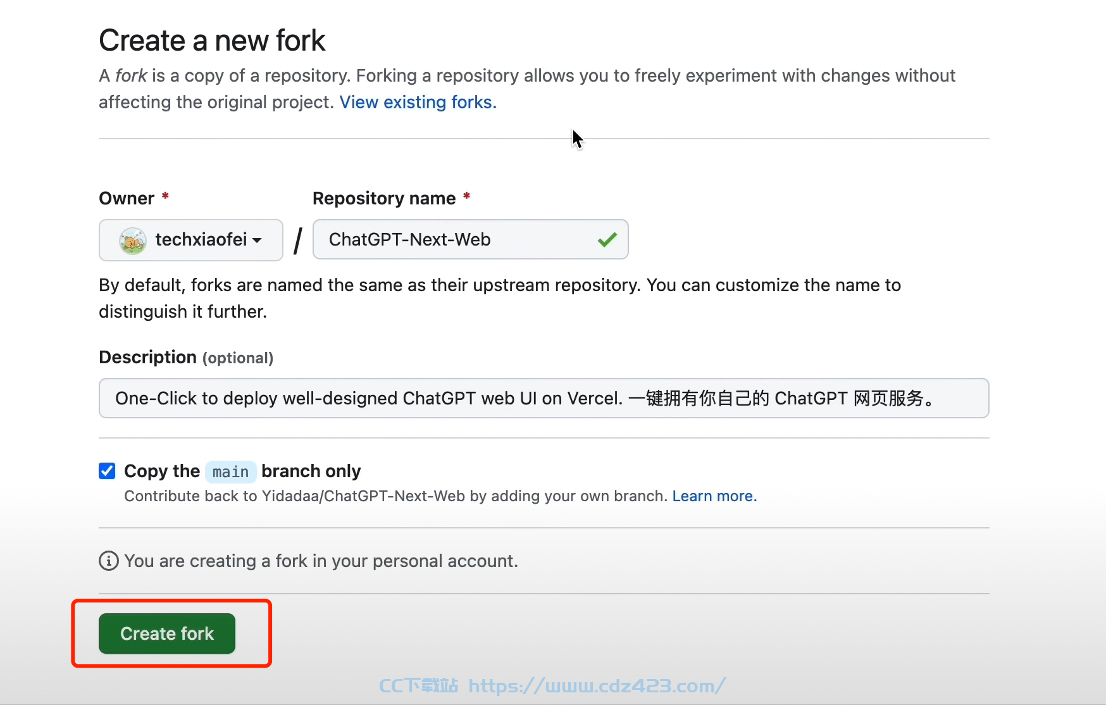Open the Owner dropdown caret

coord(257,240)
